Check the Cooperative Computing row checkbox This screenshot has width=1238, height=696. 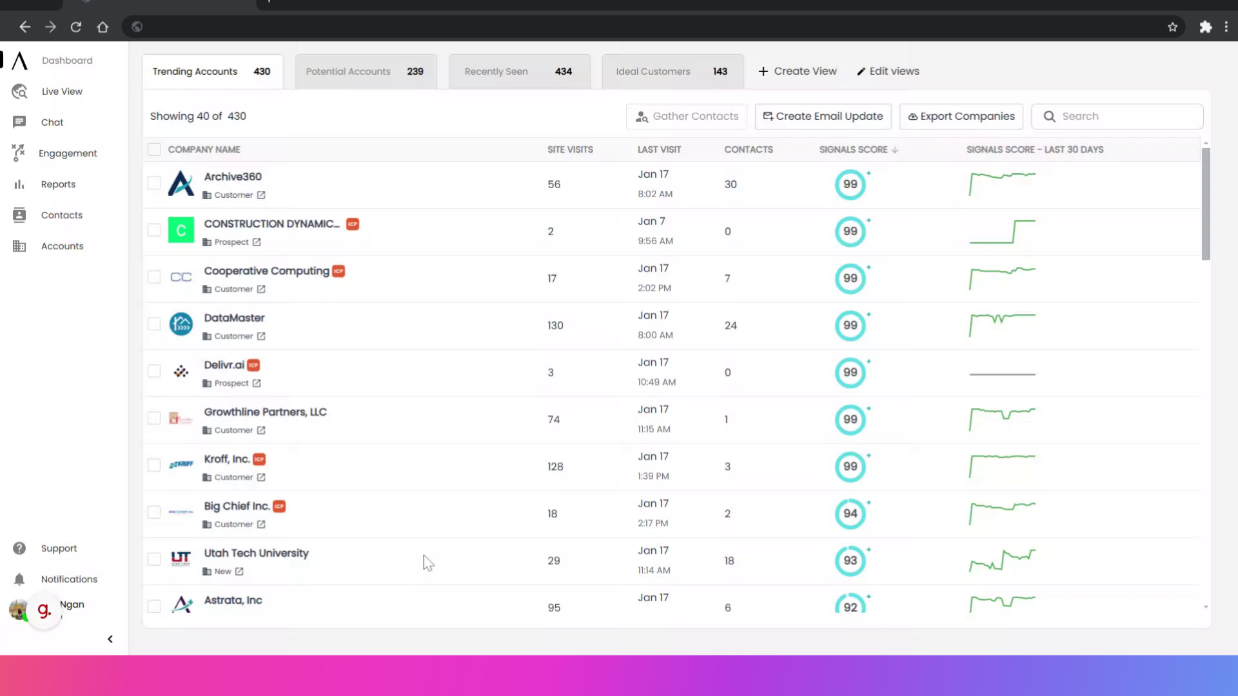coord(154,277)
